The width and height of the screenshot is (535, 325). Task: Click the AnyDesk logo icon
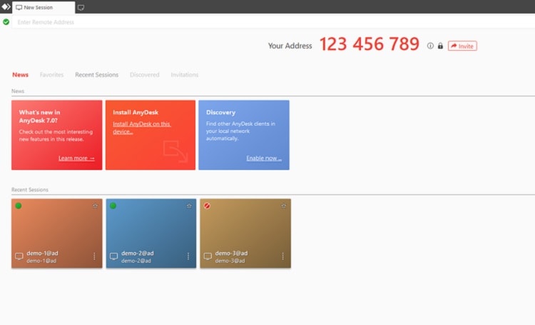(x=6, y=7)
